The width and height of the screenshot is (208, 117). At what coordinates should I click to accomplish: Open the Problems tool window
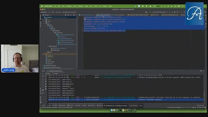coord(62,106)
